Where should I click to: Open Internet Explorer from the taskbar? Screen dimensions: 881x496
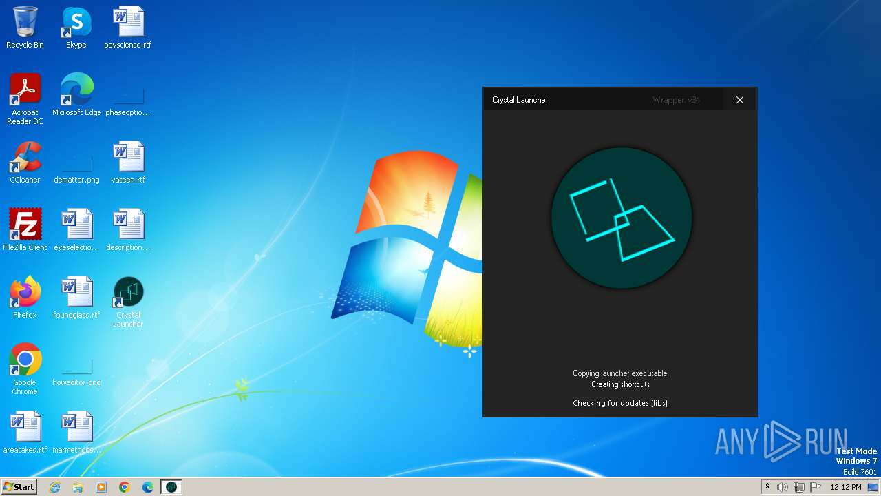point(54,487)
